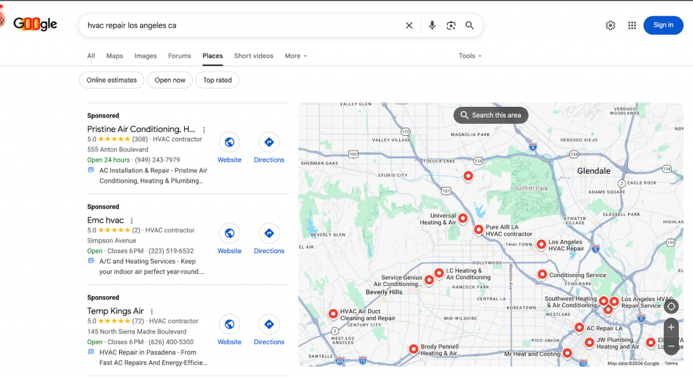Click Brody Pennell Heating & Air pin
This screenshot has width=693, height=378.
tap(413, 350)
